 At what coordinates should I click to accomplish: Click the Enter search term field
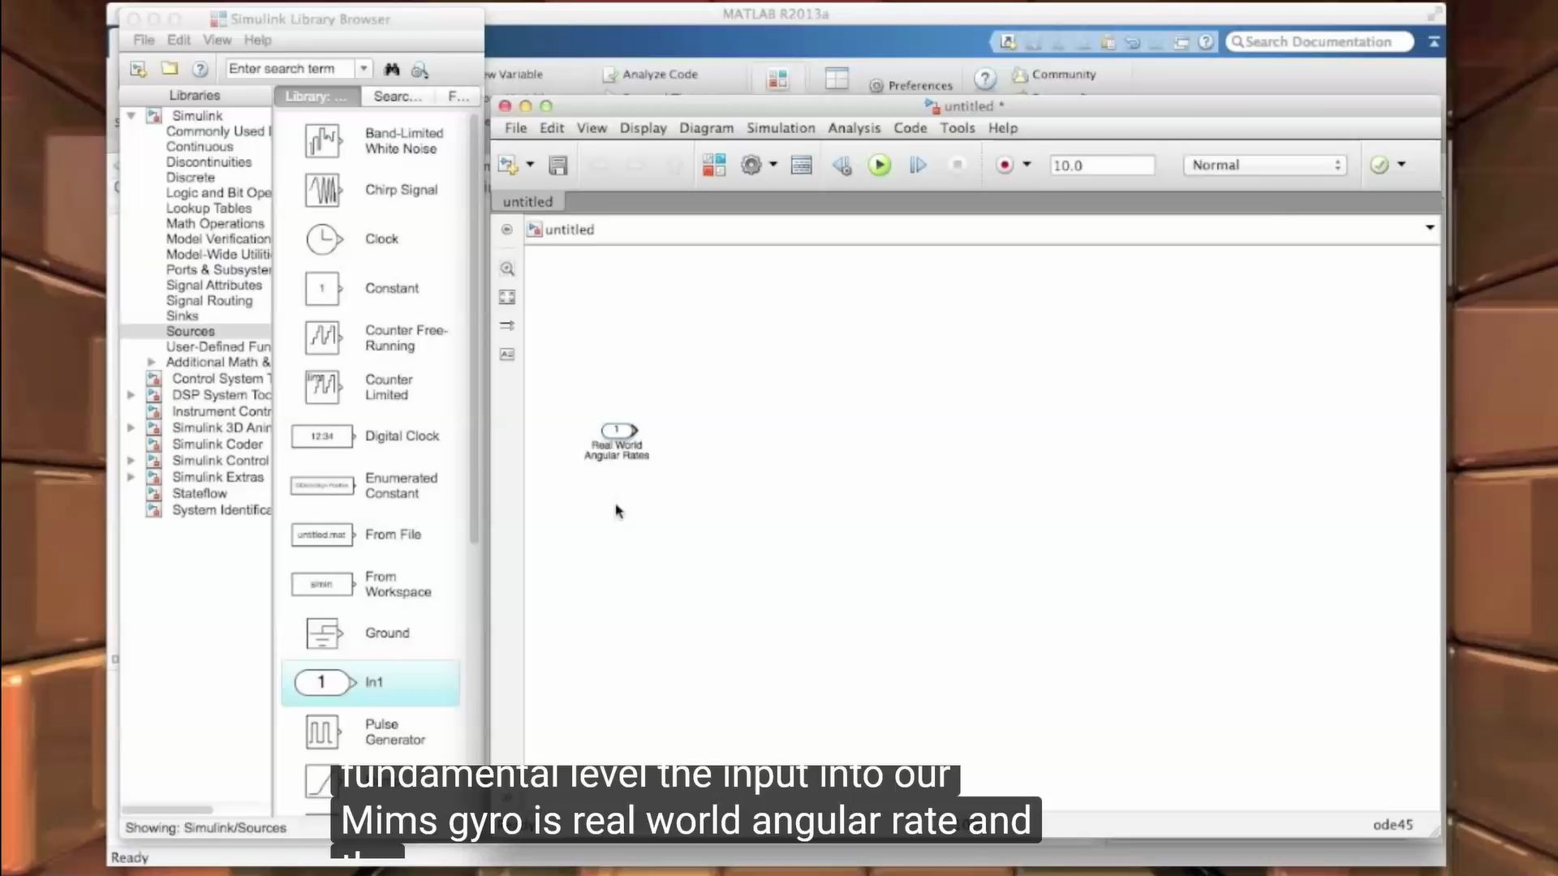[291, 69]
